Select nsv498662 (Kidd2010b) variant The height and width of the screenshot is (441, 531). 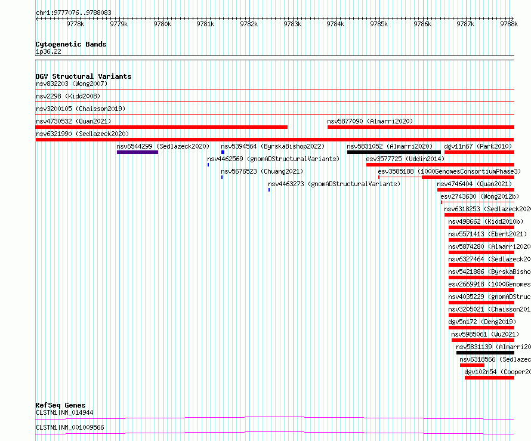[486, 221]
